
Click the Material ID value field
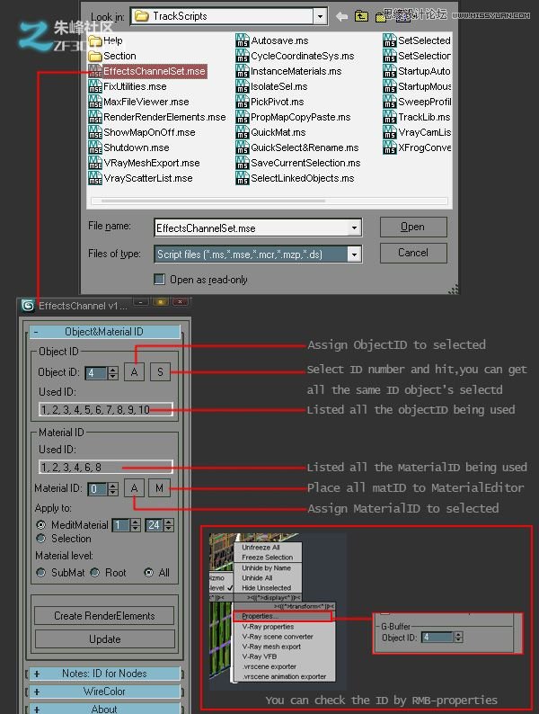97,489
